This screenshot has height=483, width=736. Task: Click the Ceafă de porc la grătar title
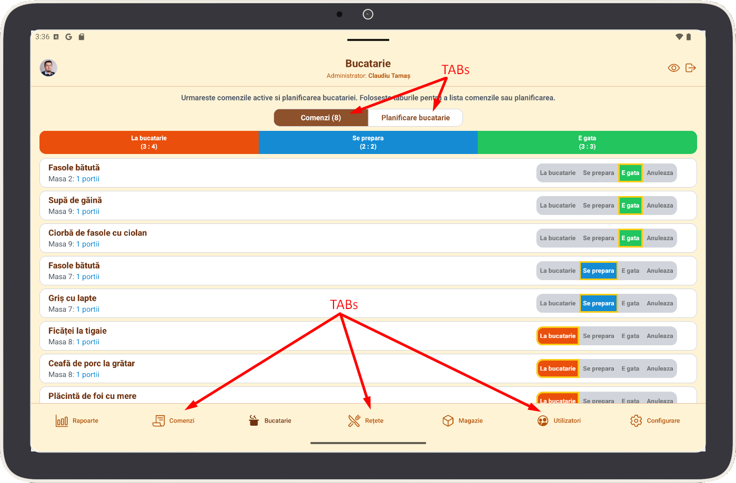point(92,363)
